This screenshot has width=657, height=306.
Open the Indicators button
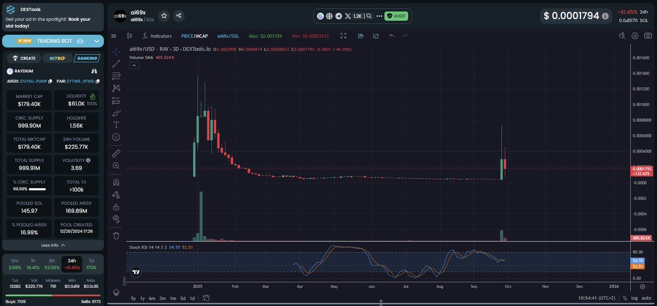[x=156, y=36]
